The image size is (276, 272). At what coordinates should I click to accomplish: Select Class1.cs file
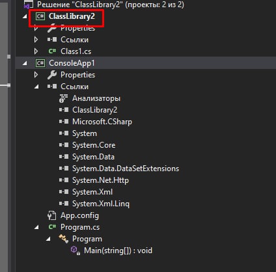76,51
